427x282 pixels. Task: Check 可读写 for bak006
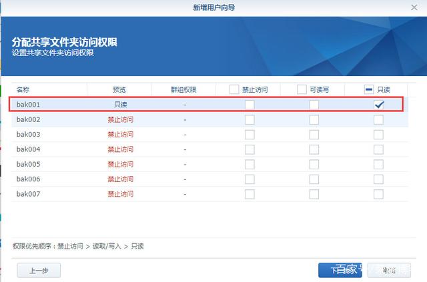[314, 179]
